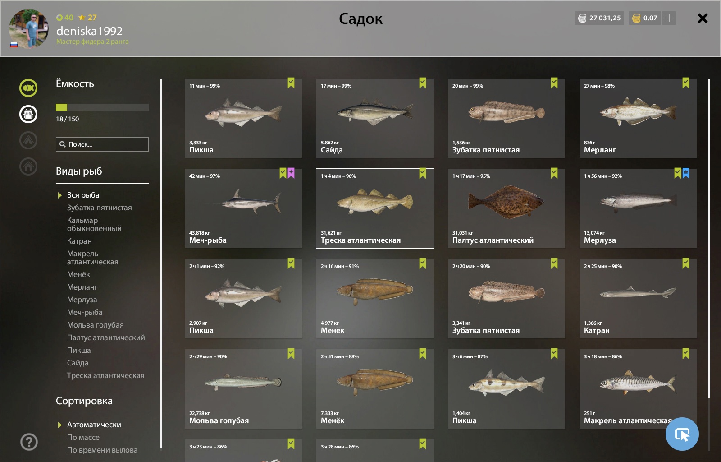Click the blue cursor overlay button
This screenshot has width=721, height=462.
pos(682,434)
